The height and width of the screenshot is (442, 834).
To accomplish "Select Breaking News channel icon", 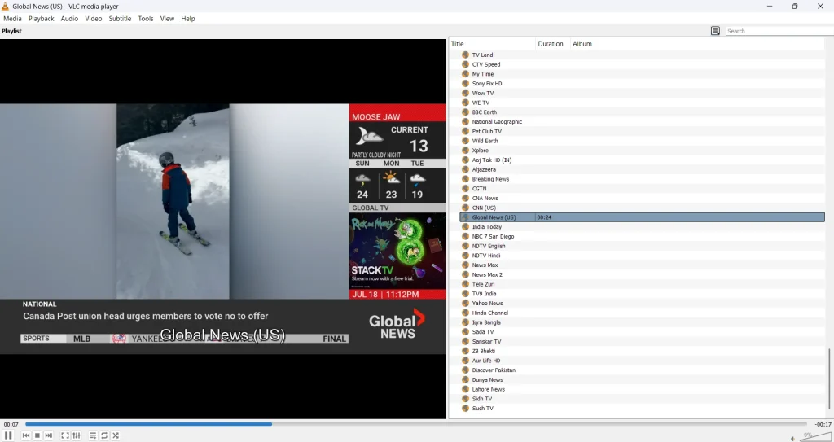I will [x=465, y=179].
